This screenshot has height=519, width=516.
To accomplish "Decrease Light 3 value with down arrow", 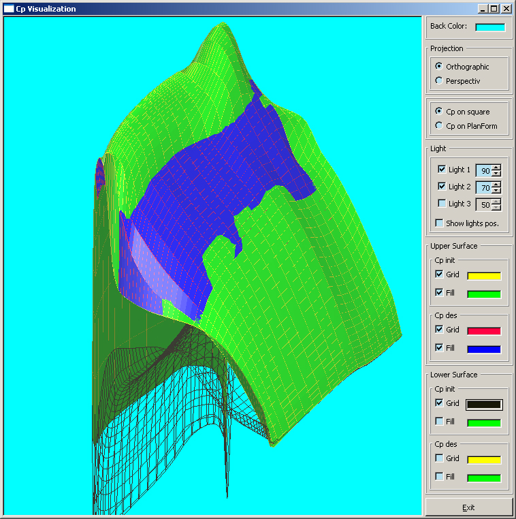I will point(496,208).
